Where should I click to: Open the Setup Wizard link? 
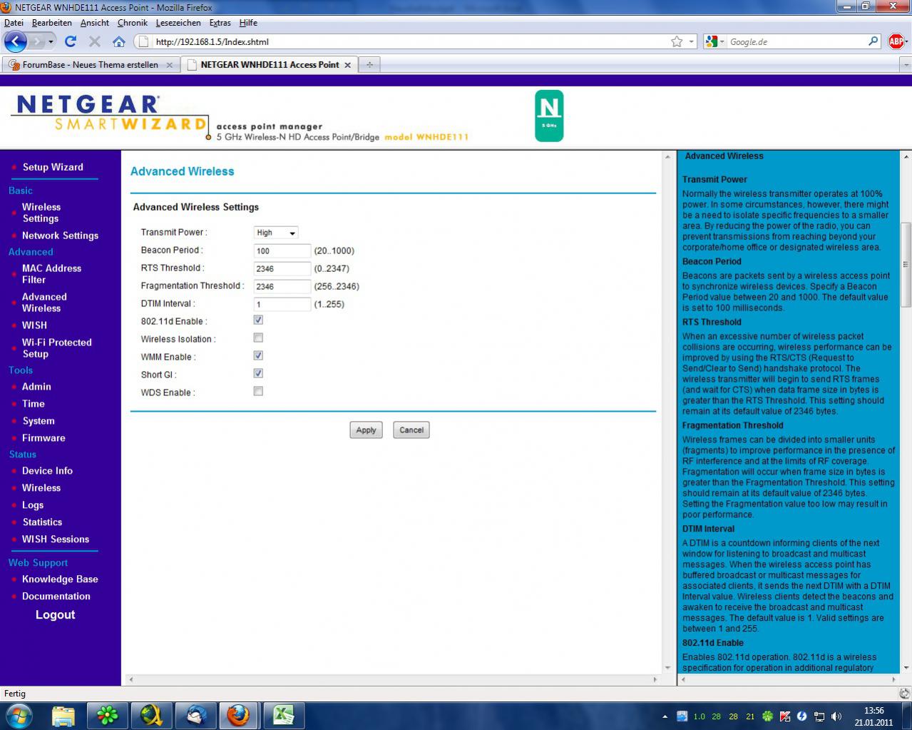tap(53, 167)
